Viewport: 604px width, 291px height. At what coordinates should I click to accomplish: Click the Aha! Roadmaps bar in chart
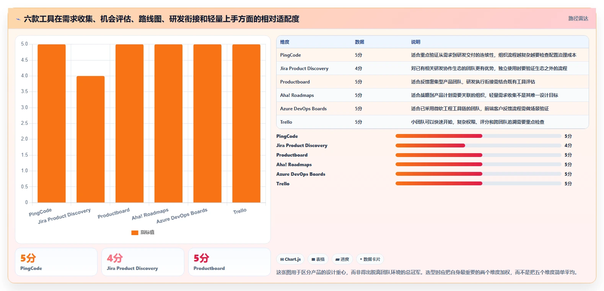coord(168,123)
